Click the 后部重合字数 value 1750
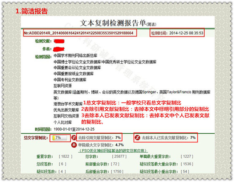Screen dimensions: 234x182 [x=117, y=171]
